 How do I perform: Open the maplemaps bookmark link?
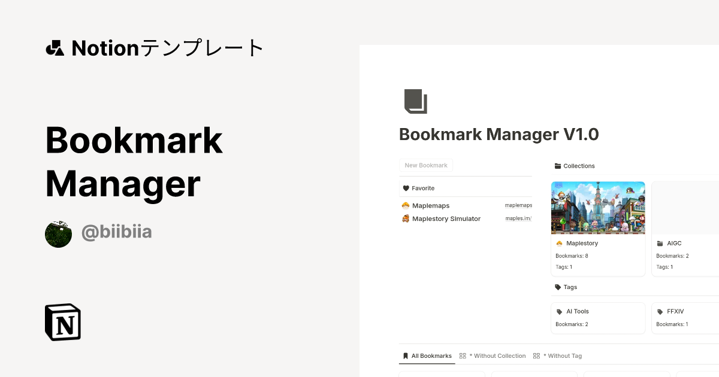(518, 205)
